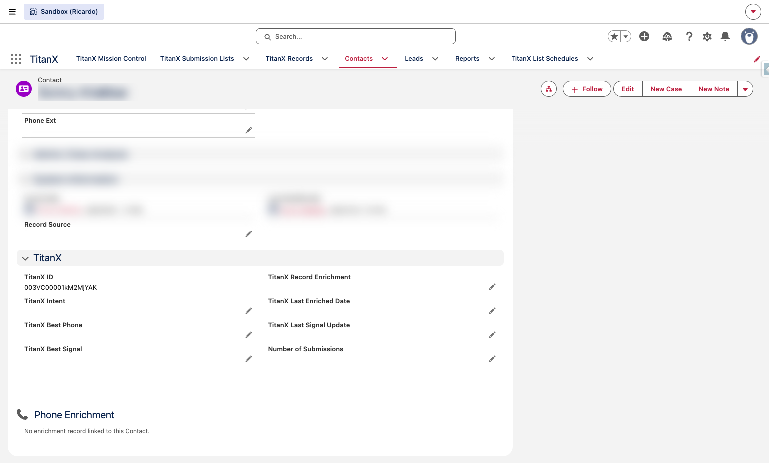Edit TitanX Best Phone pencil icon
The height and width of the screenshot is (463, 769).
tap(249, 335)
